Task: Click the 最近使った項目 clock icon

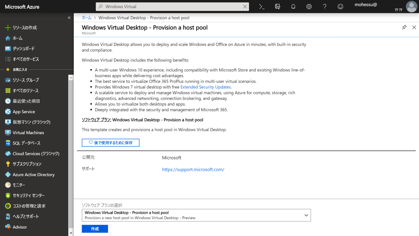Action: pos(8,101)
